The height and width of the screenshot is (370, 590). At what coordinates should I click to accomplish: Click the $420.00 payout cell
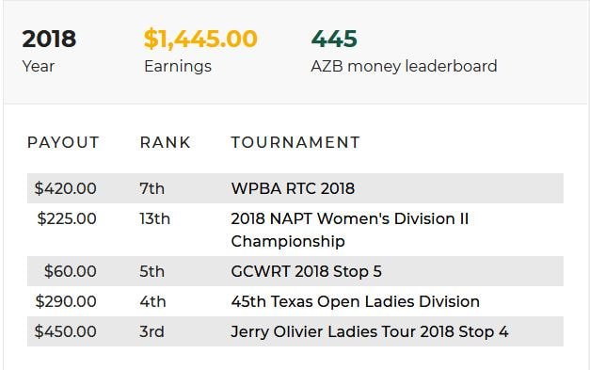66,188
